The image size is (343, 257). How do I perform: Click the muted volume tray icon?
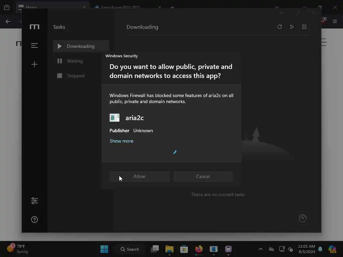[290, 249]
